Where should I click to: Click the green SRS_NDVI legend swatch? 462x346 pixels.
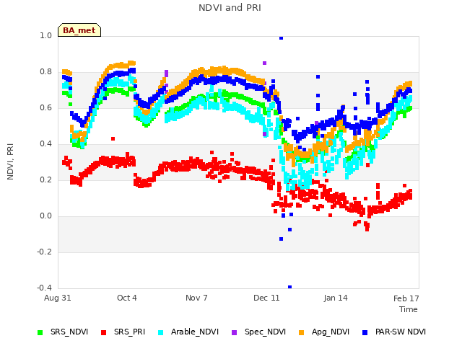tap(40, 332)
